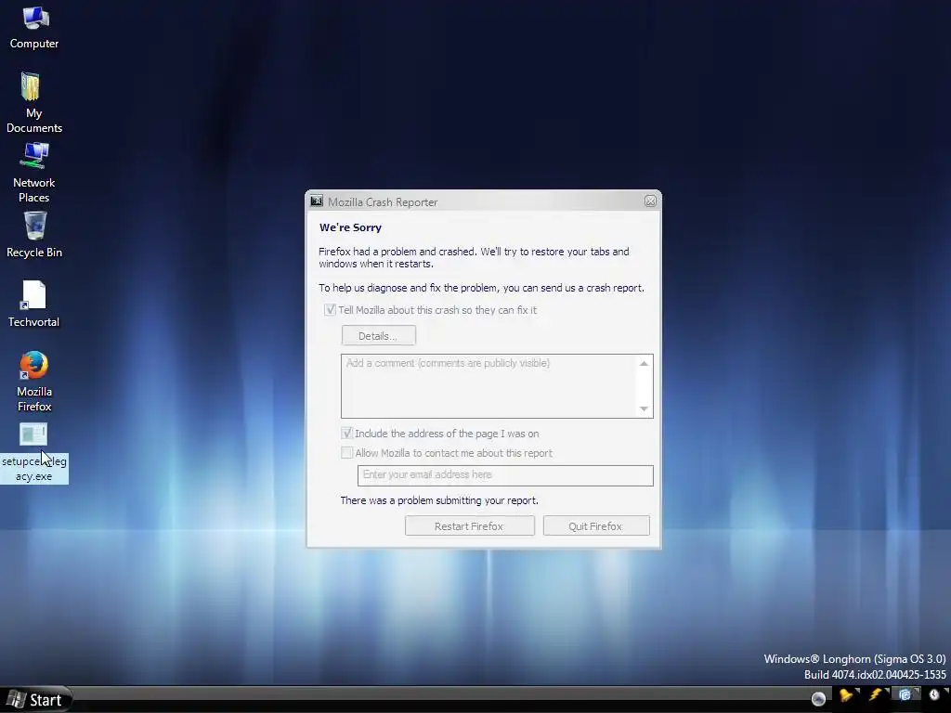Image resolution: width=951 pixels, height=713 pixels.
Task: Click the Restart Firefox button
Action: 469,525
